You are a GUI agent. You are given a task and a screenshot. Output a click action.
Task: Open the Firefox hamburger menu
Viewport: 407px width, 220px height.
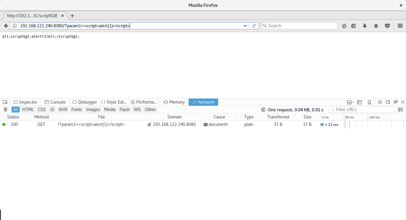click(400, 26)
